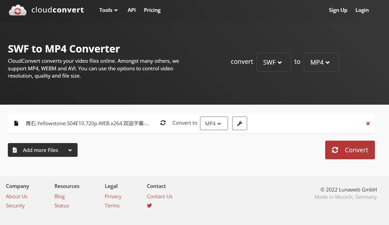Click the convert arrows icon inside Convert button

pos(335,150)
